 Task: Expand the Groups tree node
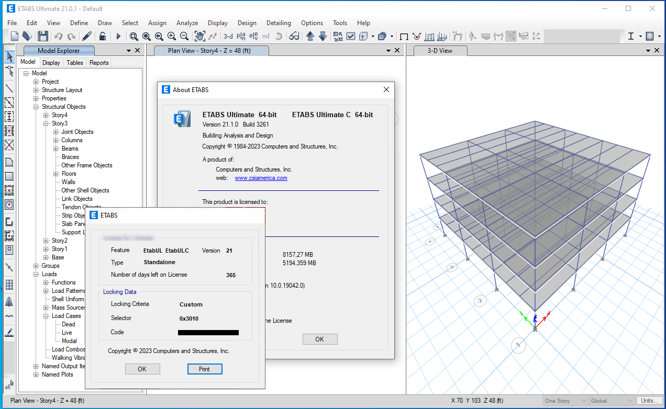point(36,266)
